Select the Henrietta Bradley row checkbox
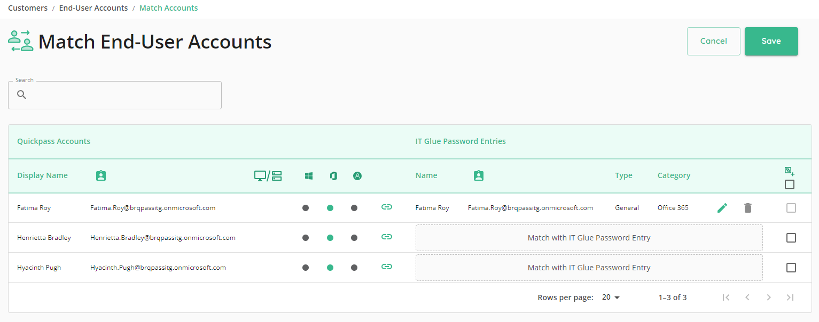 click(791, 238)
